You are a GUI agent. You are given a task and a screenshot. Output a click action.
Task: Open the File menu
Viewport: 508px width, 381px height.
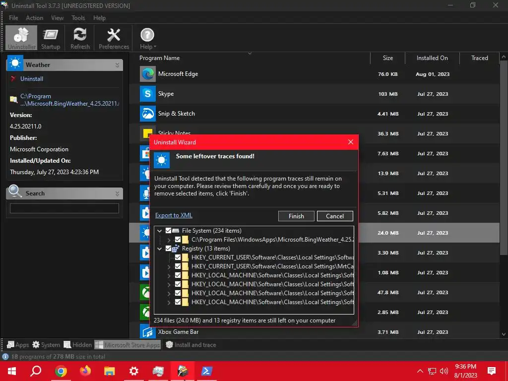[13, 18]
